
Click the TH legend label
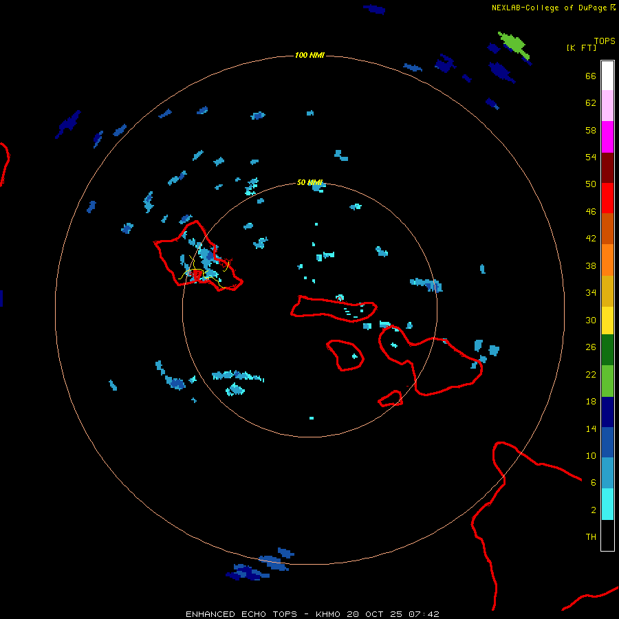[591, 537]
